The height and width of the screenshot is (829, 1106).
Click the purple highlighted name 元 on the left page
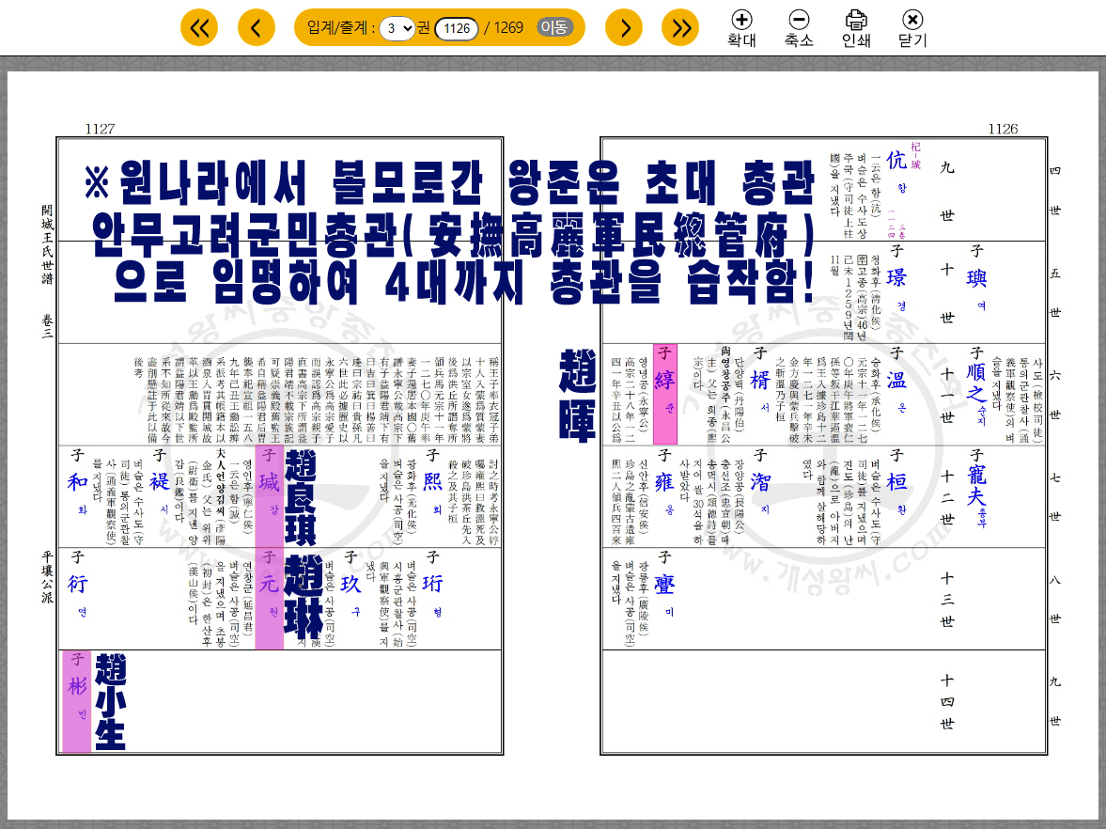click(x=270, y=599)
